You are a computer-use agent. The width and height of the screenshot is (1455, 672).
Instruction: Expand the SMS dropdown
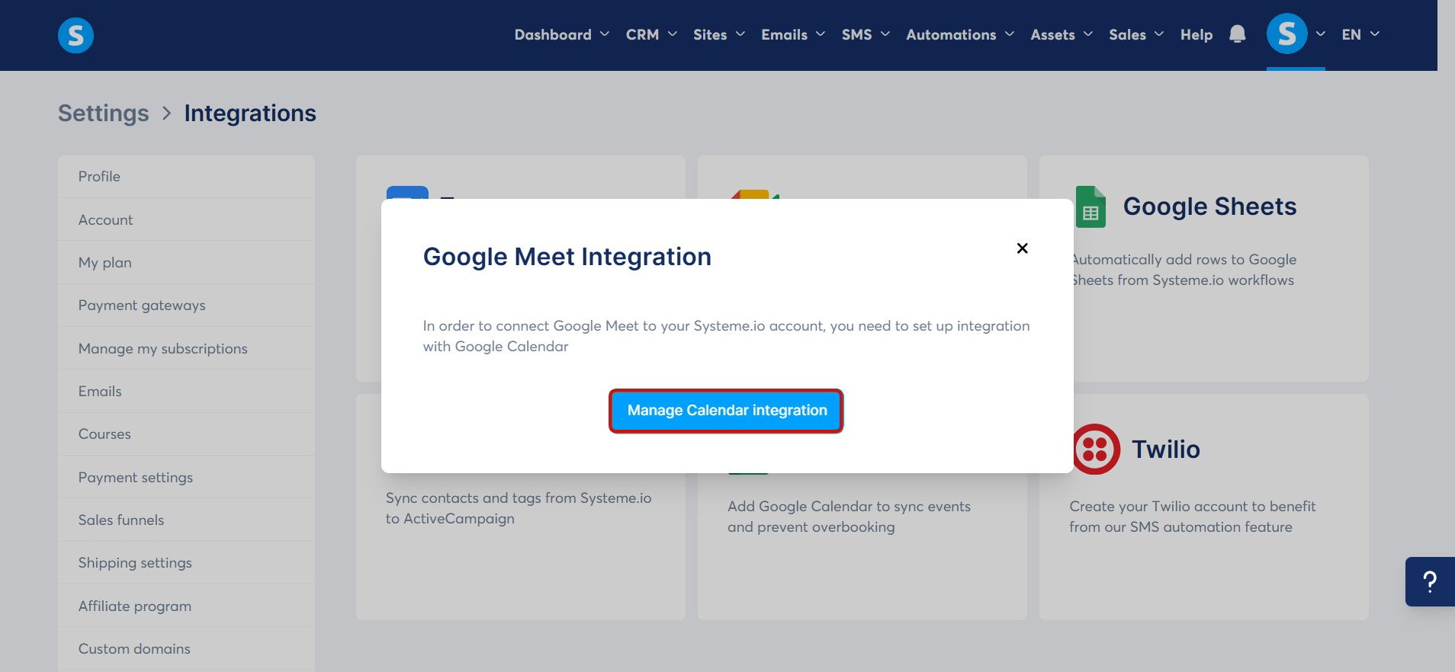pyautogui.click(x=866, y=34)
